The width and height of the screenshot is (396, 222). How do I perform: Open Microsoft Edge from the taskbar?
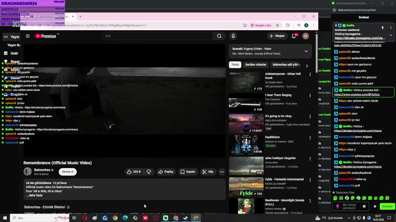click(125, 218)
